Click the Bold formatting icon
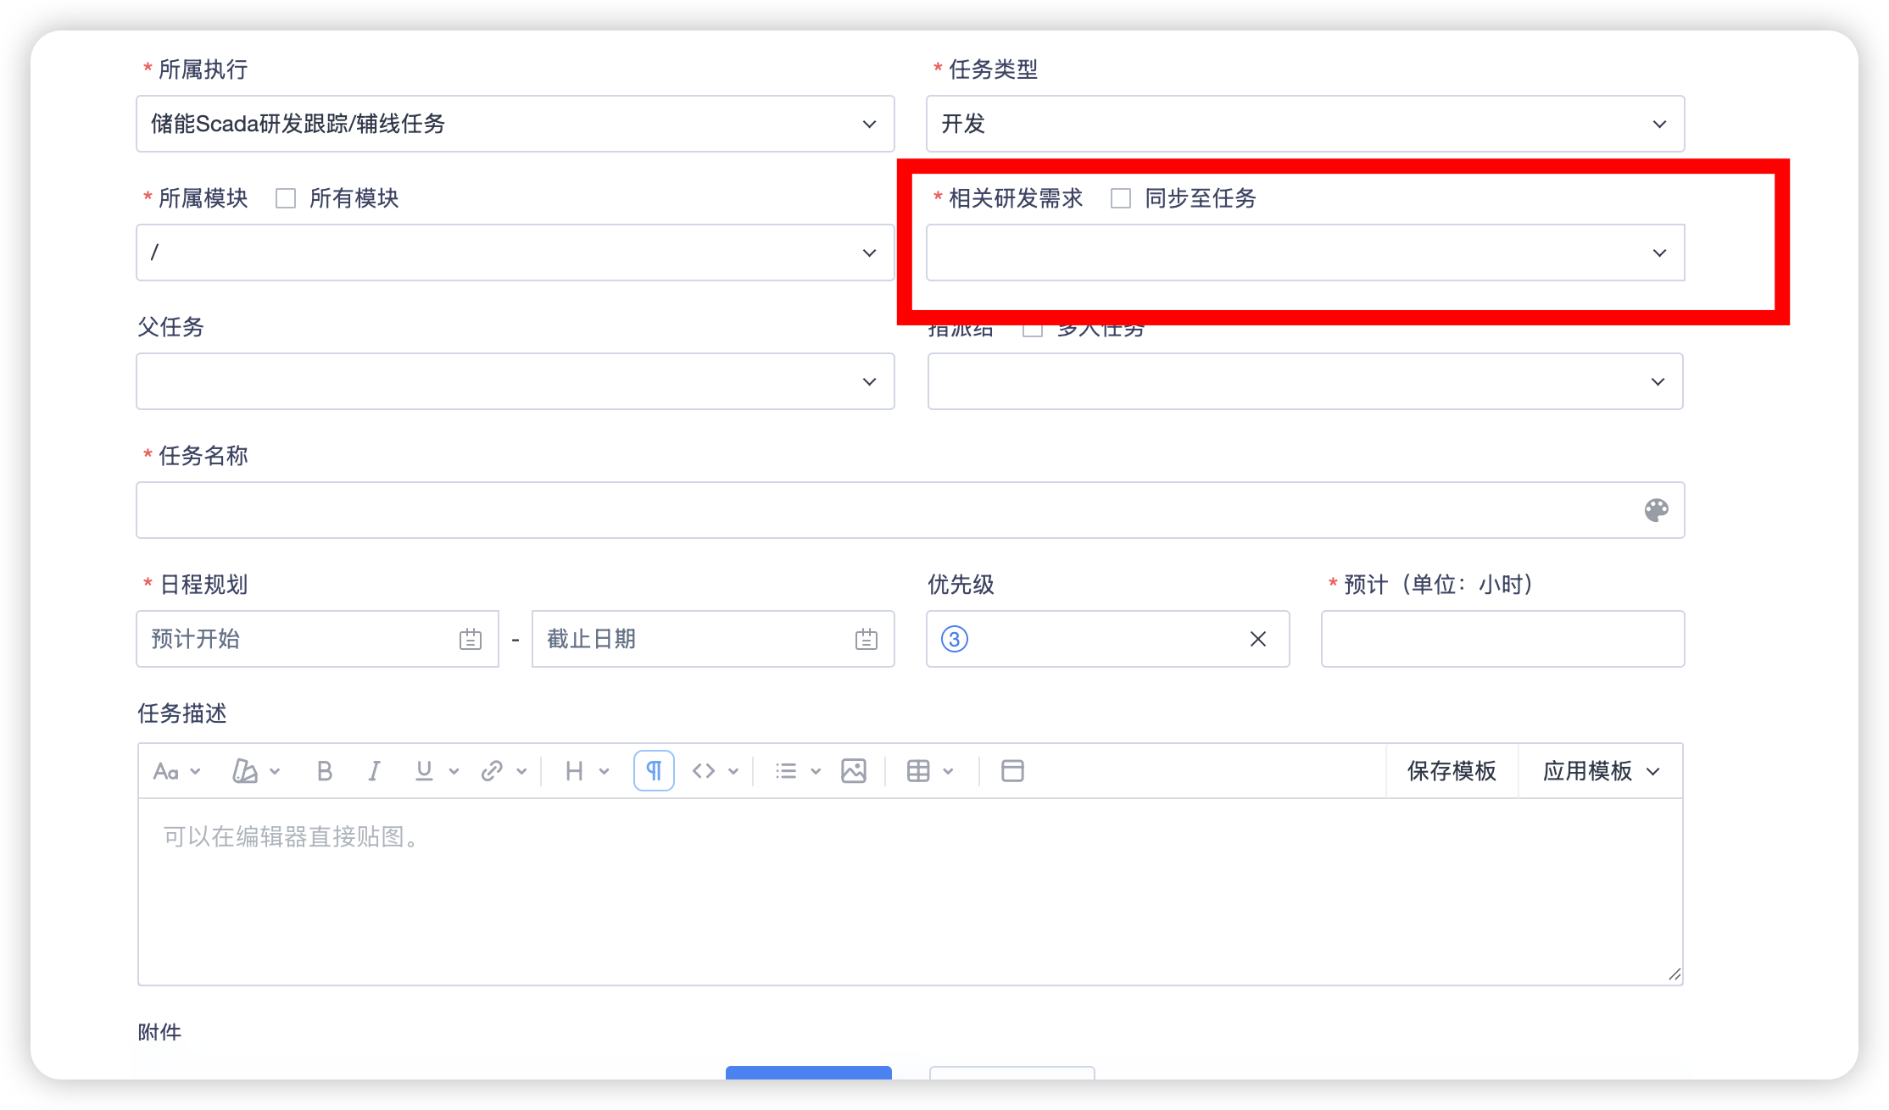The width and height of the screenshot is (1889, 1110). [x=324, y=771]
